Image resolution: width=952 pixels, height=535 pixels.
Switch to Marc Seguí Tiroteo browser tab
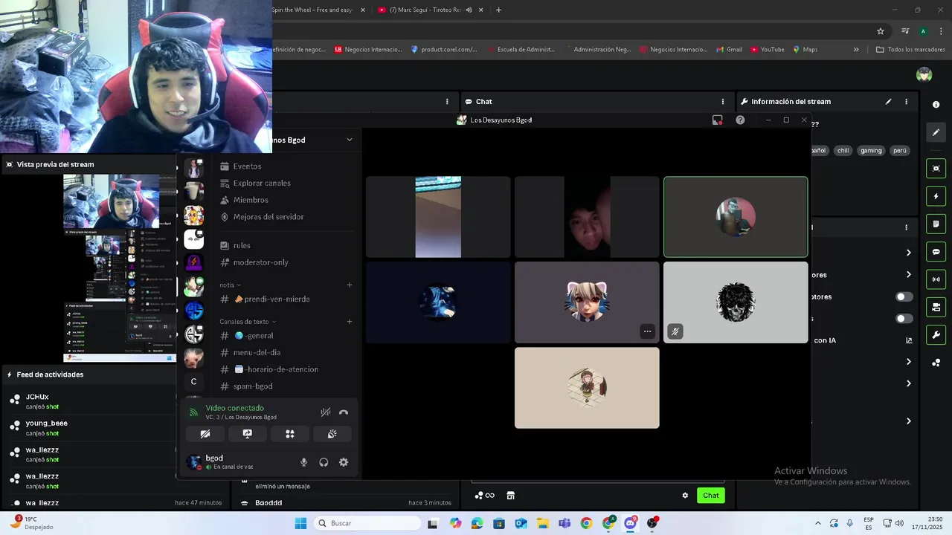425,10
